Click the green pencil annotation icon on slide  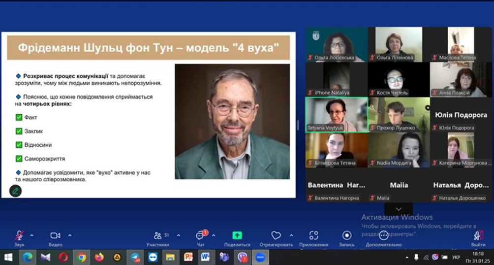tap(15, 191)
